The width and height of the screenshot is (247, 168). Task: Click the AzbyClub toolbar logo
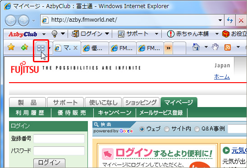click(x=23, y=34)
